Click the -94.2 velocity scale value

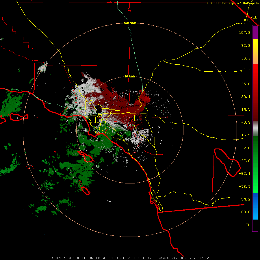245,199
